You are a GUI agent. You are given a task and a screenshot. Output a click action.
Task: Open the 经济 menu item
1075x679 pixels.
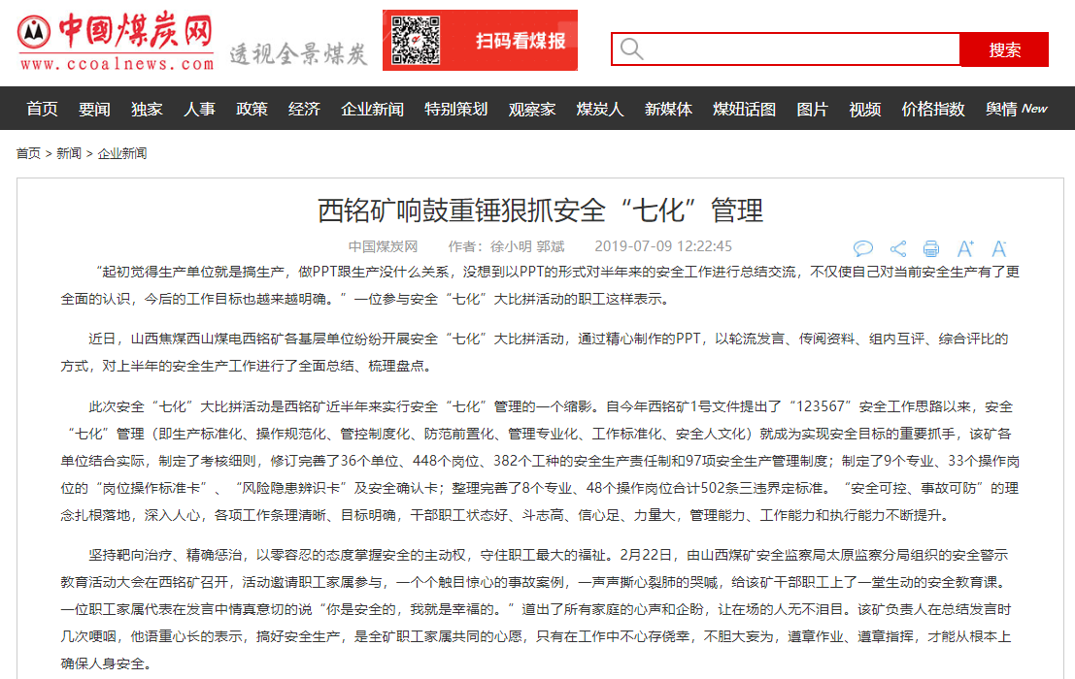[304, 109]
